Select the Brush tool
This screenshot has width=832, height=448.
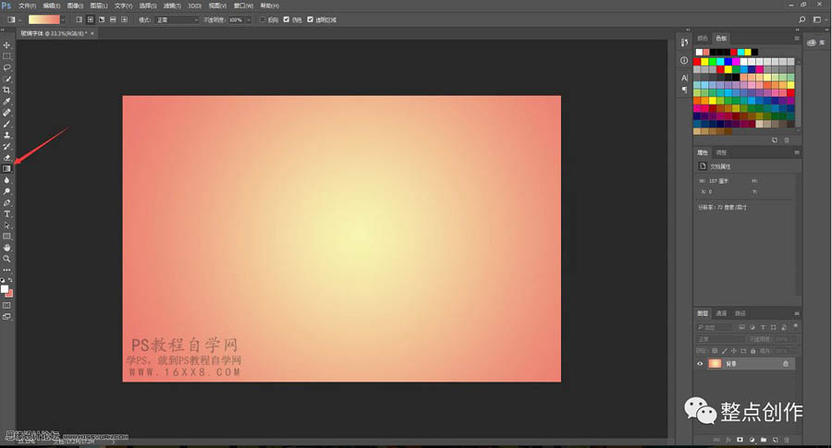point(6,124)
